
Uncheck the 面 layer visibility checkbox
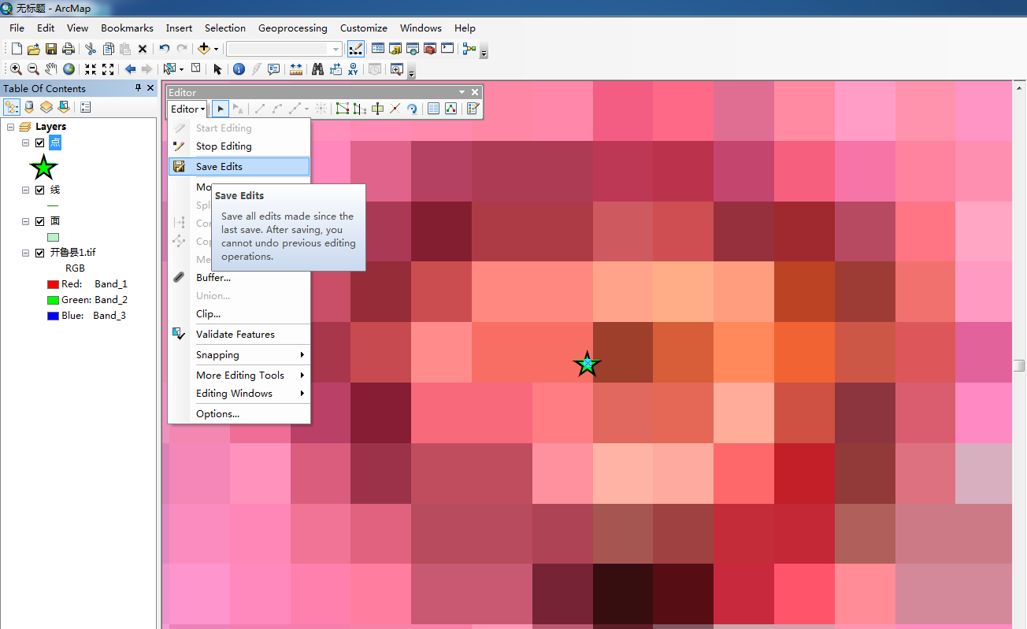(39, 221)
